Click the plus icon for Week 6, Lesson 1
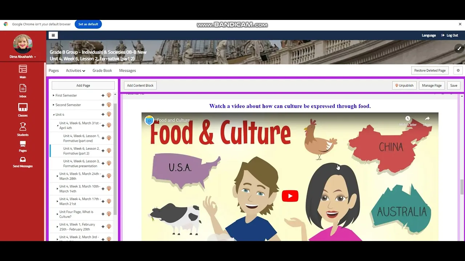 103,138
